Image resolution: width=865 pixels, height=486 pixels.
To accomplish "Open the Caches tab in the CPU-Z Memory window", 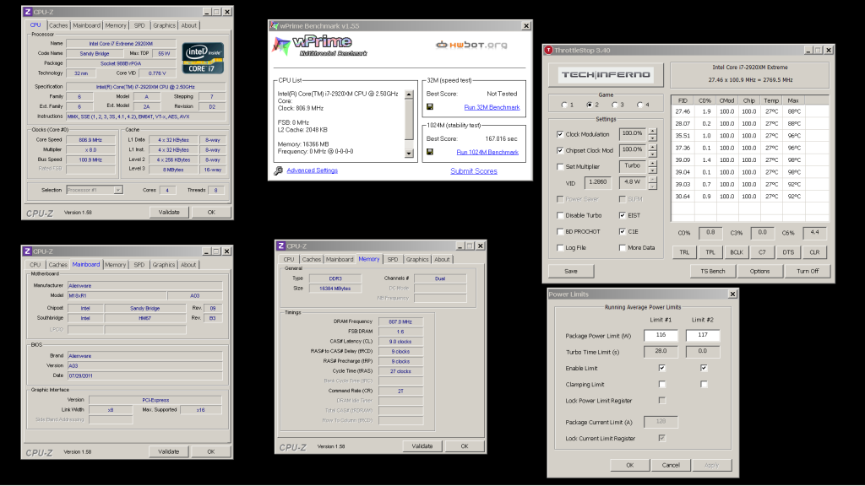I will click(311, 260).
